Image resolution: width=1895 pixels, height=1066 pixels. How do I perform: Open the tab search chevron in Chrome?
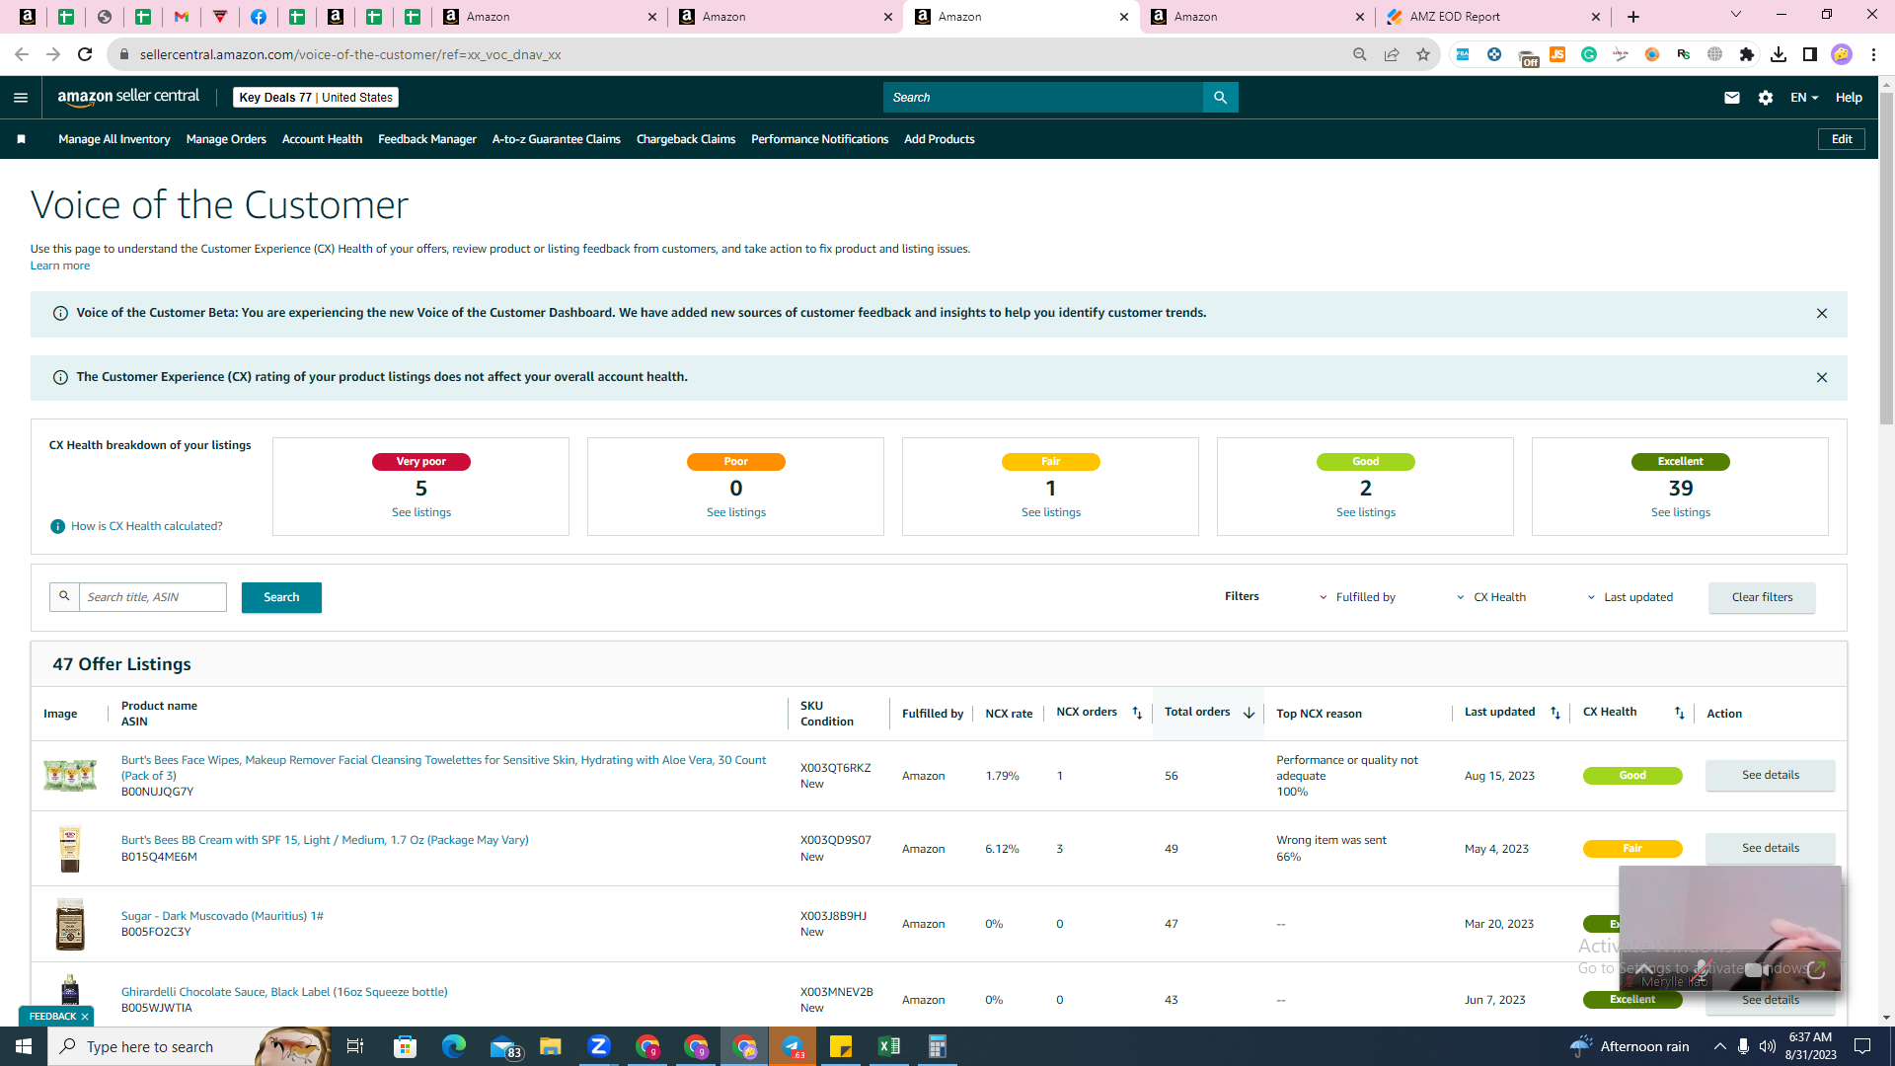coord(1736,15)
